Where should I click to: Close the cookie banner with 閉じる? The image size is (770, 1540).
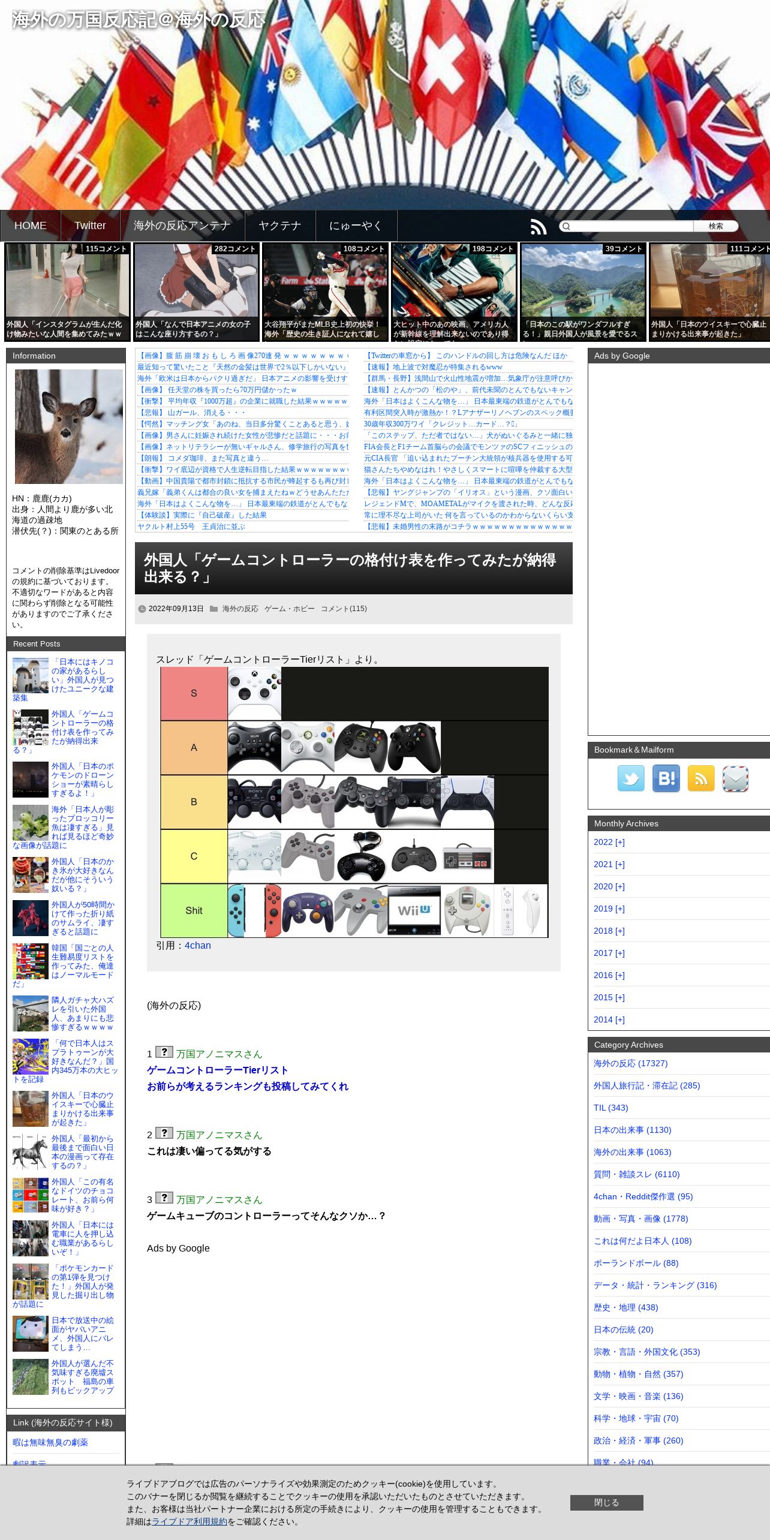pyautogui.click(x=606, y=1502)
